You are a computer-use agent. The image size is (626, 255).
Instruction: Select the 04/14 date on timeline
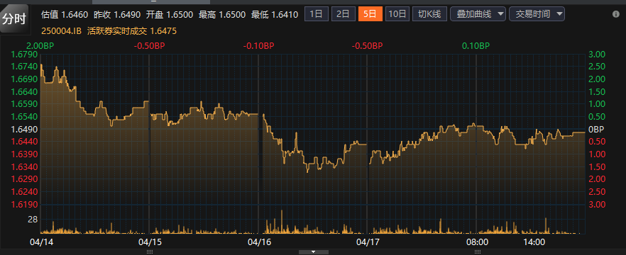[x=40, y=242]
